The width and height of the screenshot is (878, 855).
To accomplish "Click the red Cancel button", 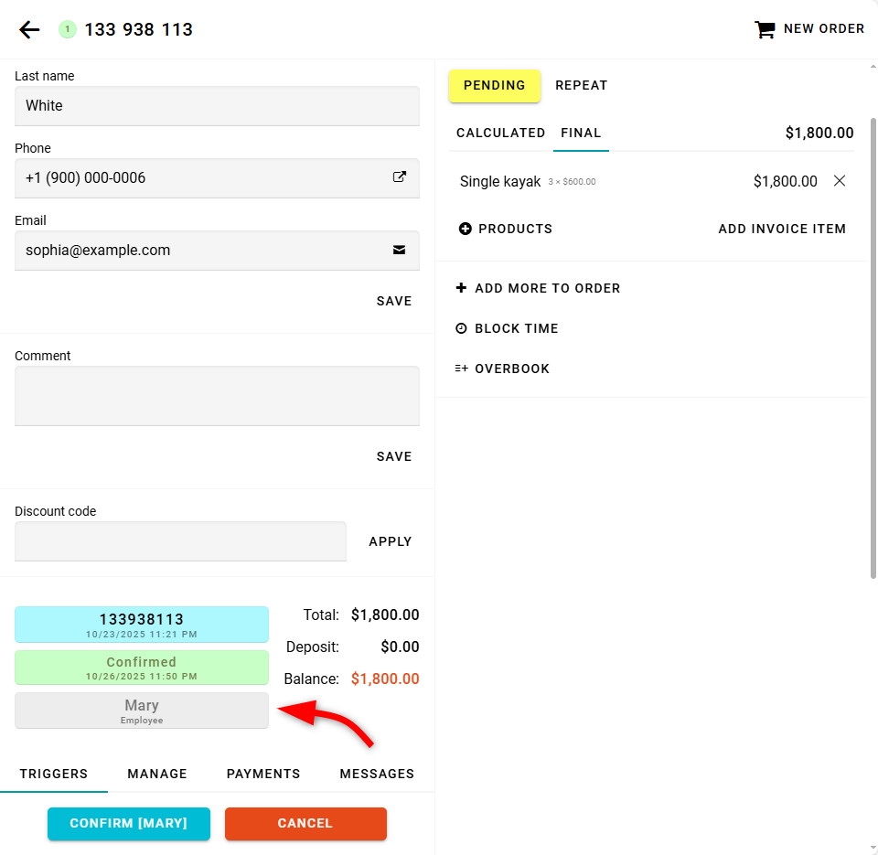I will pyautogui.click(x=305, y=823).
